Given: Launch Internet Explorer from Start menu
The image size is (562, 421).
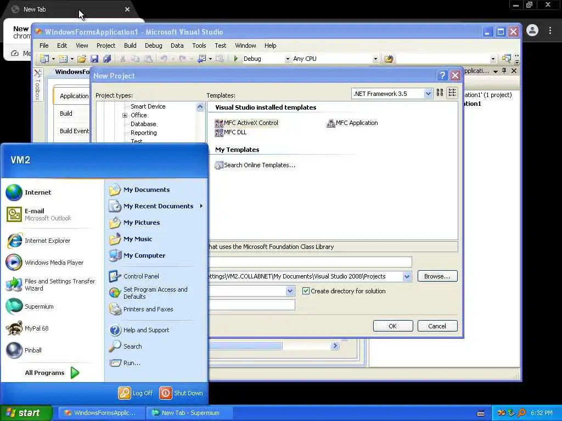Looking at the screenshot, I should [39, 241].
